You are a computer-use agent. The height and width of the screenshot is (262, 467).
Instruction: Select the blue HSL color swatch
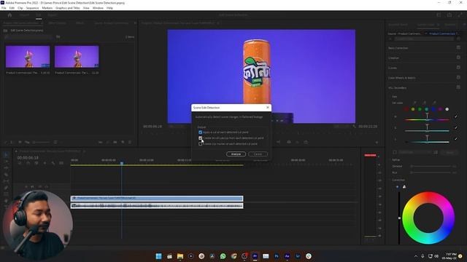433,109
